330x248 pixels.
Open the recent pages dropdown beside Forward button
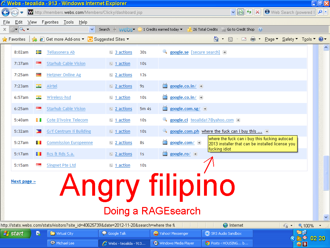[22, 13]
